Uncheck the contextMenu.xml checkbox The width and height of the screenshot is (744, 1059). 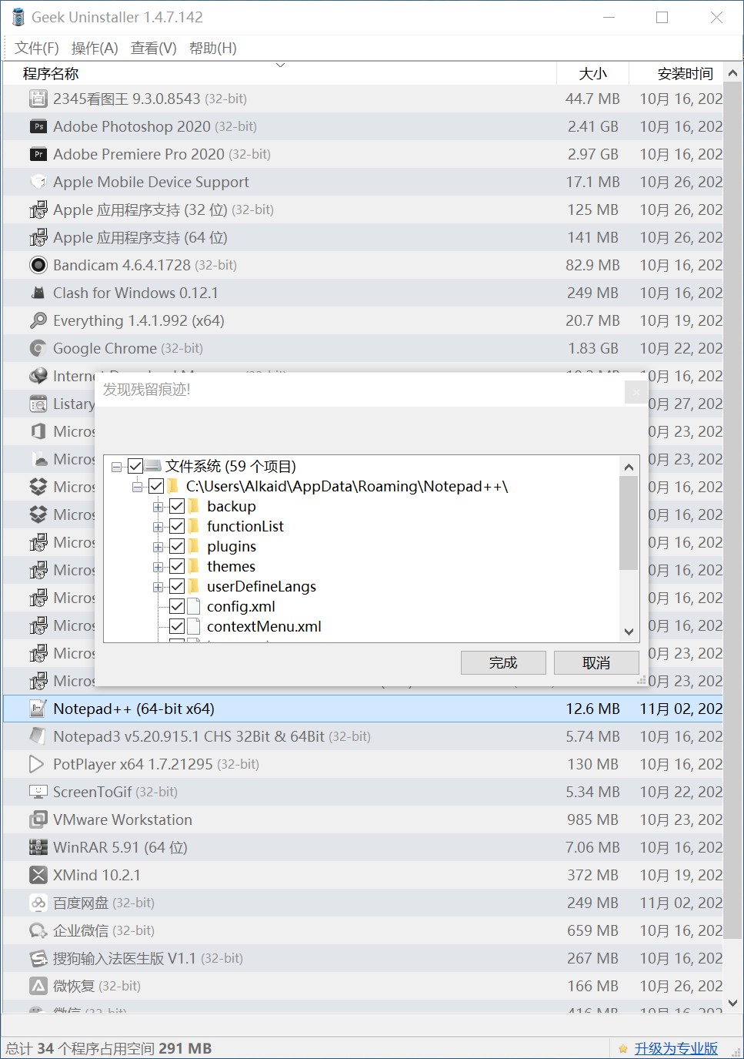pyautogui.click(x=177, y=626)
